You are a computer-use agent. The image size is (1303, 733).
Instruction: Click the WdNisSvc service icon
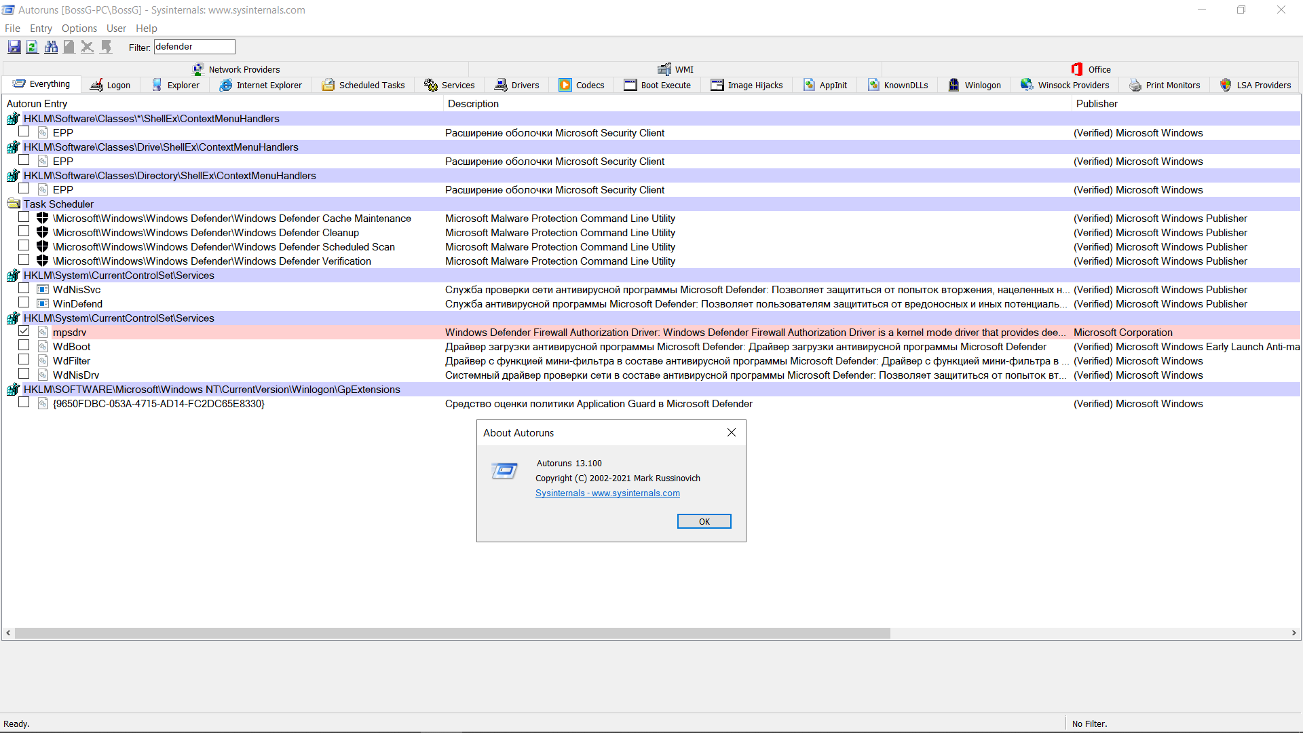[43, 290]
